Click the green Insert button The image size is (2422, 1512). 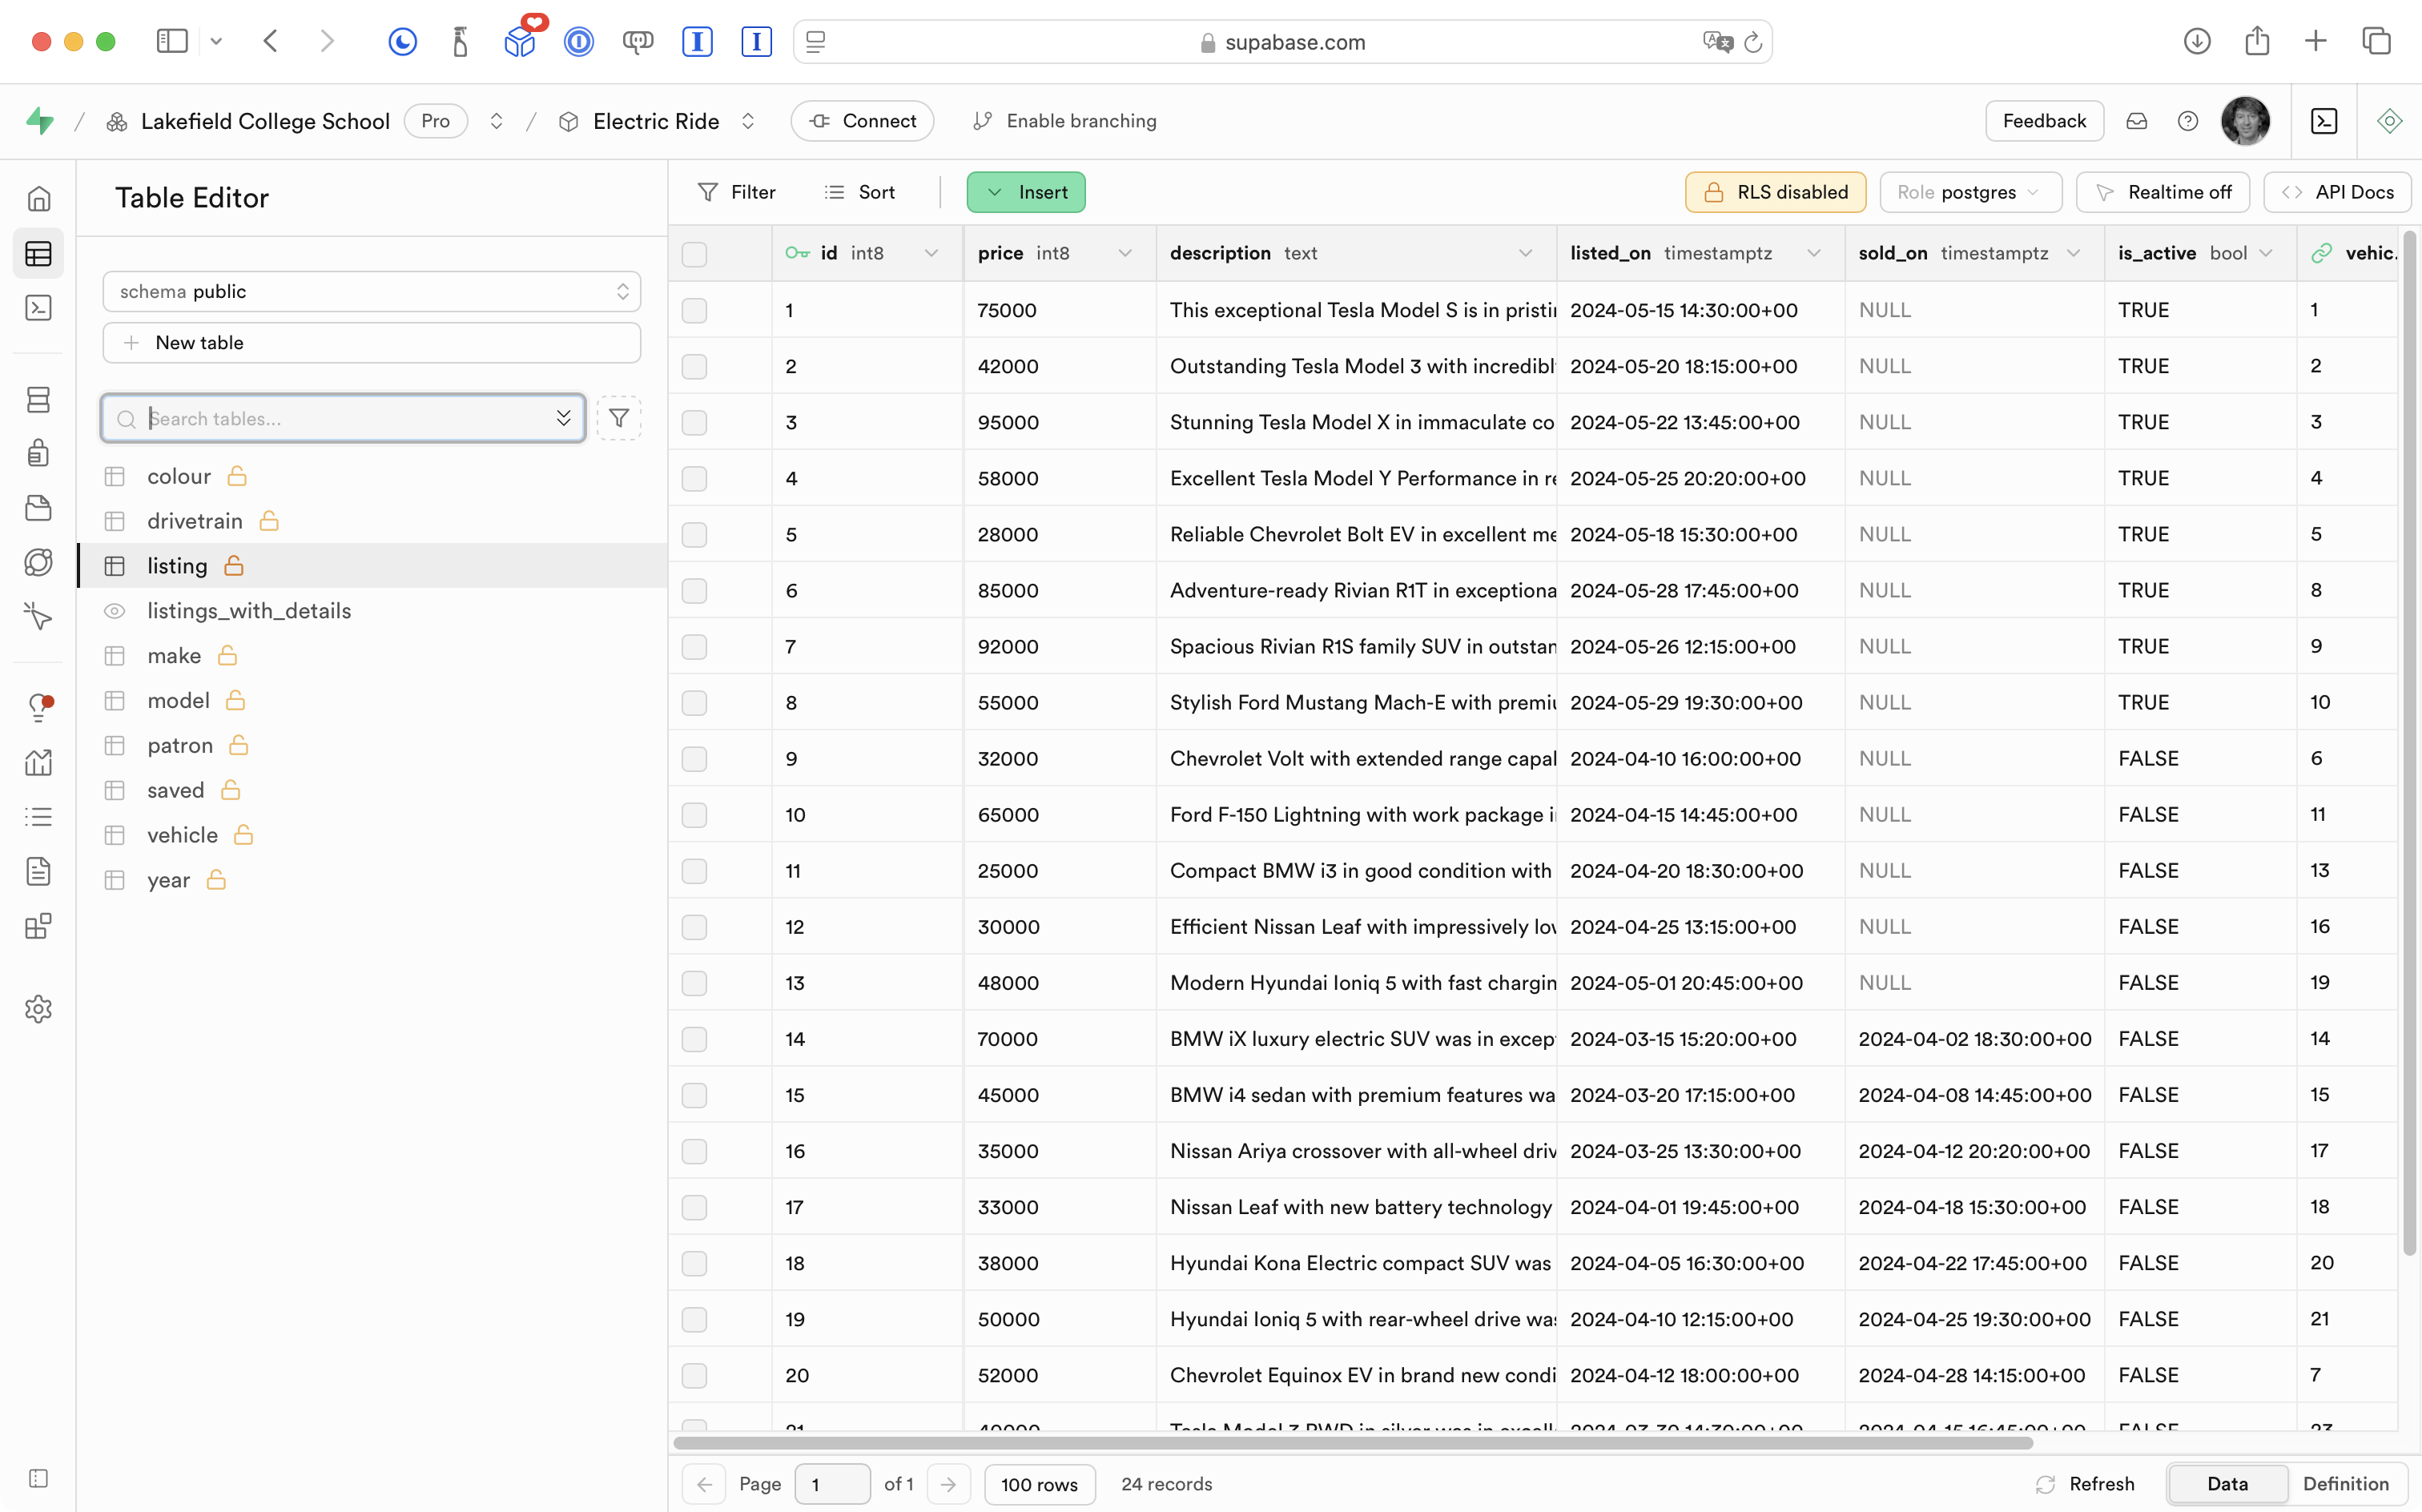(1026, 192)
